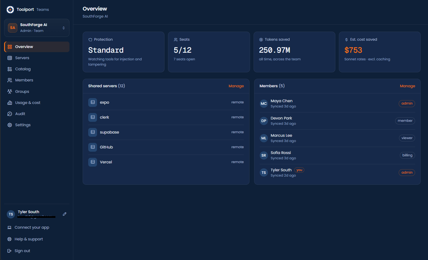The width and height of the screenshot is (428, 260).
Task: Click the 5/12 seats value
Action: [x=182, y=50]
